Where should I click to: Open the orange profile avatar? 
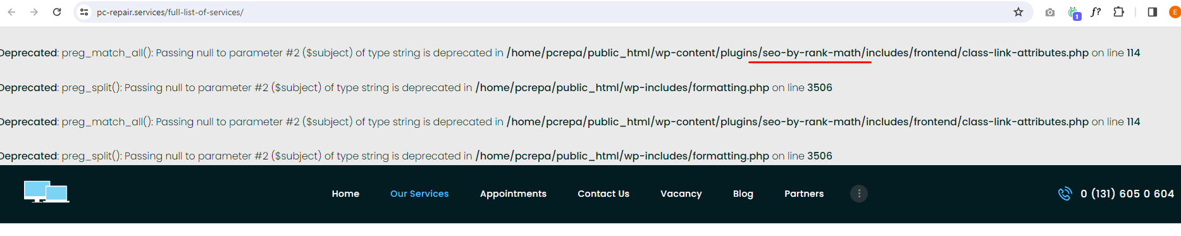click(x=1175, y=12)
